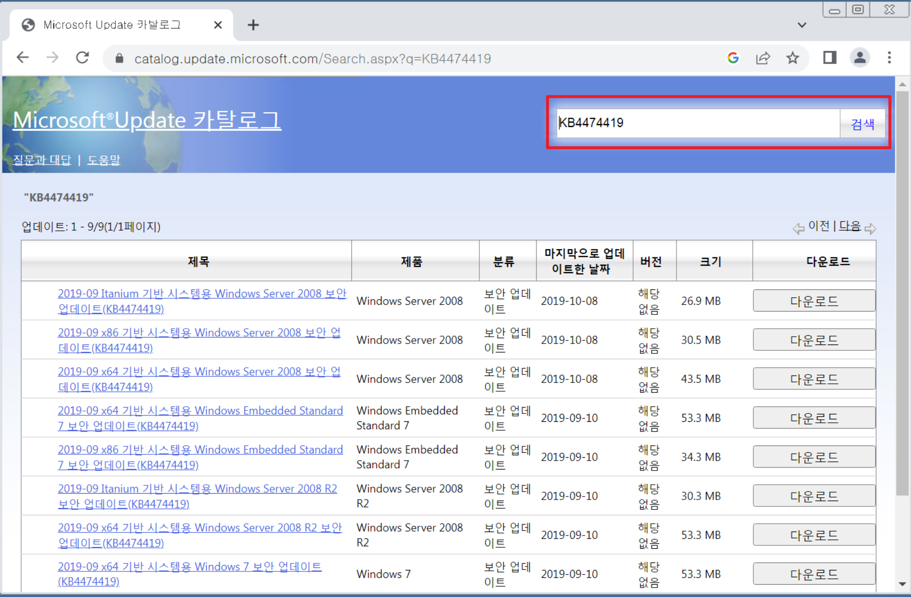Click the browser forward arrow
Viewport: 911px width, 597px height.
[x=52, y=58]
